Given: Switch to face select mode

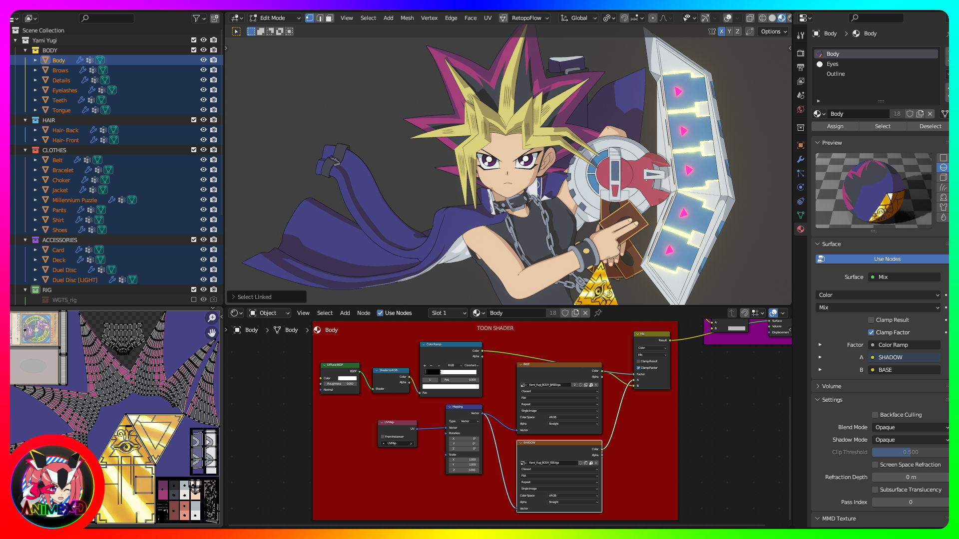Looking at the screenshot, I should (x=330, y=18).
